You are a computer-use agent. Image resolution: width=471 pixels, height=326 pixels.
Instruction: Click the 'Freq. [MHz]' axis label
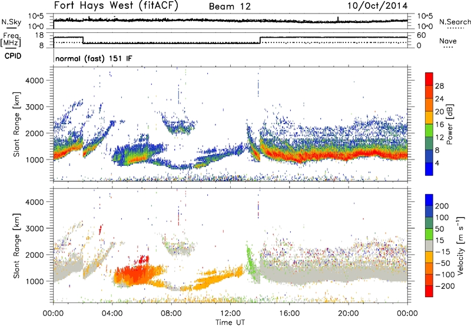tap(11, 39)
